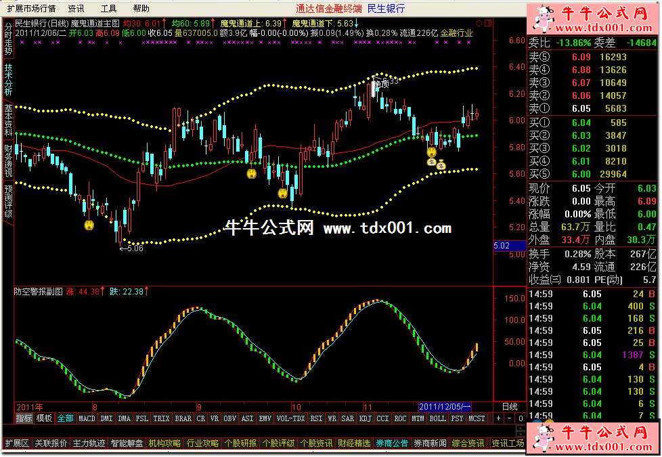Open the 扩展市场行情 menu
The width and height of the screenshot is (662, 457).
31,9
